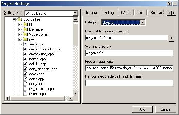Image resolution: width=179 pixels, height=115 pixels.
Task: Click the battery.cpp file icon
Action: coord(25,59)
